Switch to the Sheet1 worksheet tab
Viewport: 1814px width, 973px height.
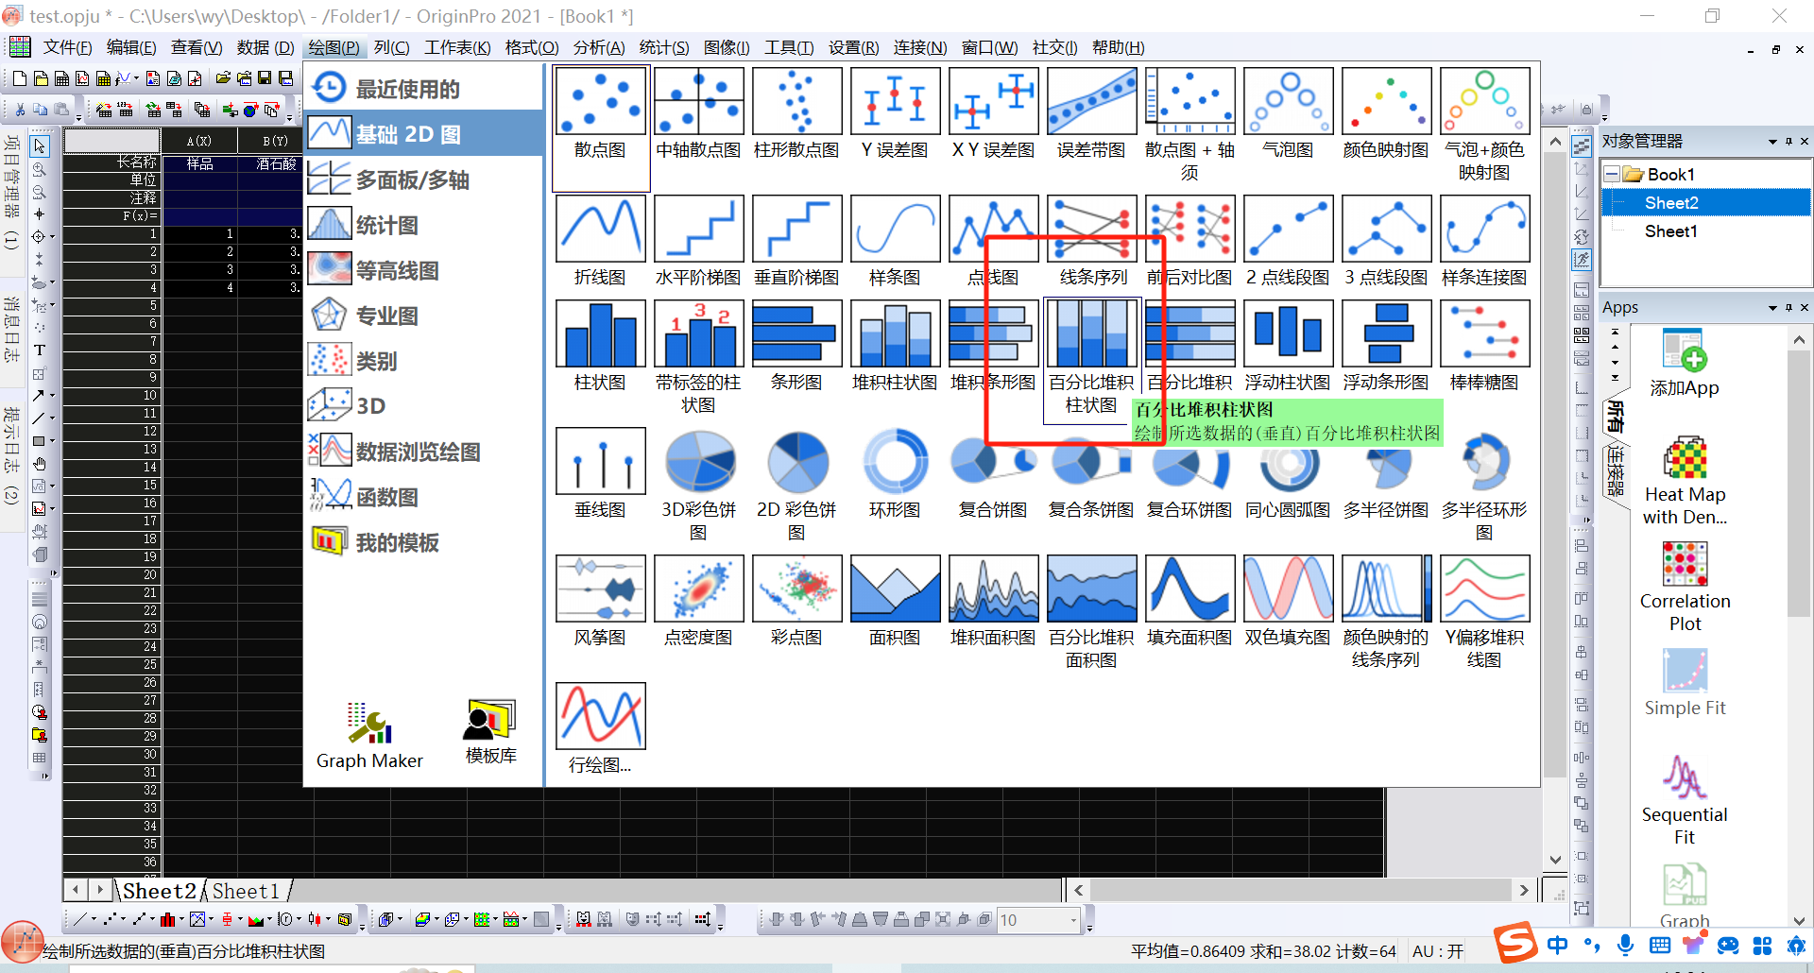point(246,891)
